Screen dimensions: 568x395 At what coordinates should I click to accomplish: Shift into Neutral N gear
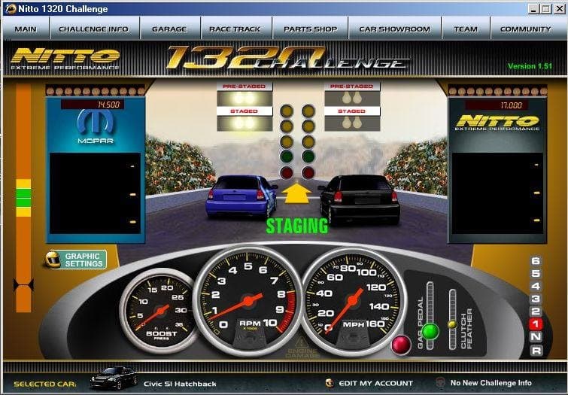pos(536,336)
